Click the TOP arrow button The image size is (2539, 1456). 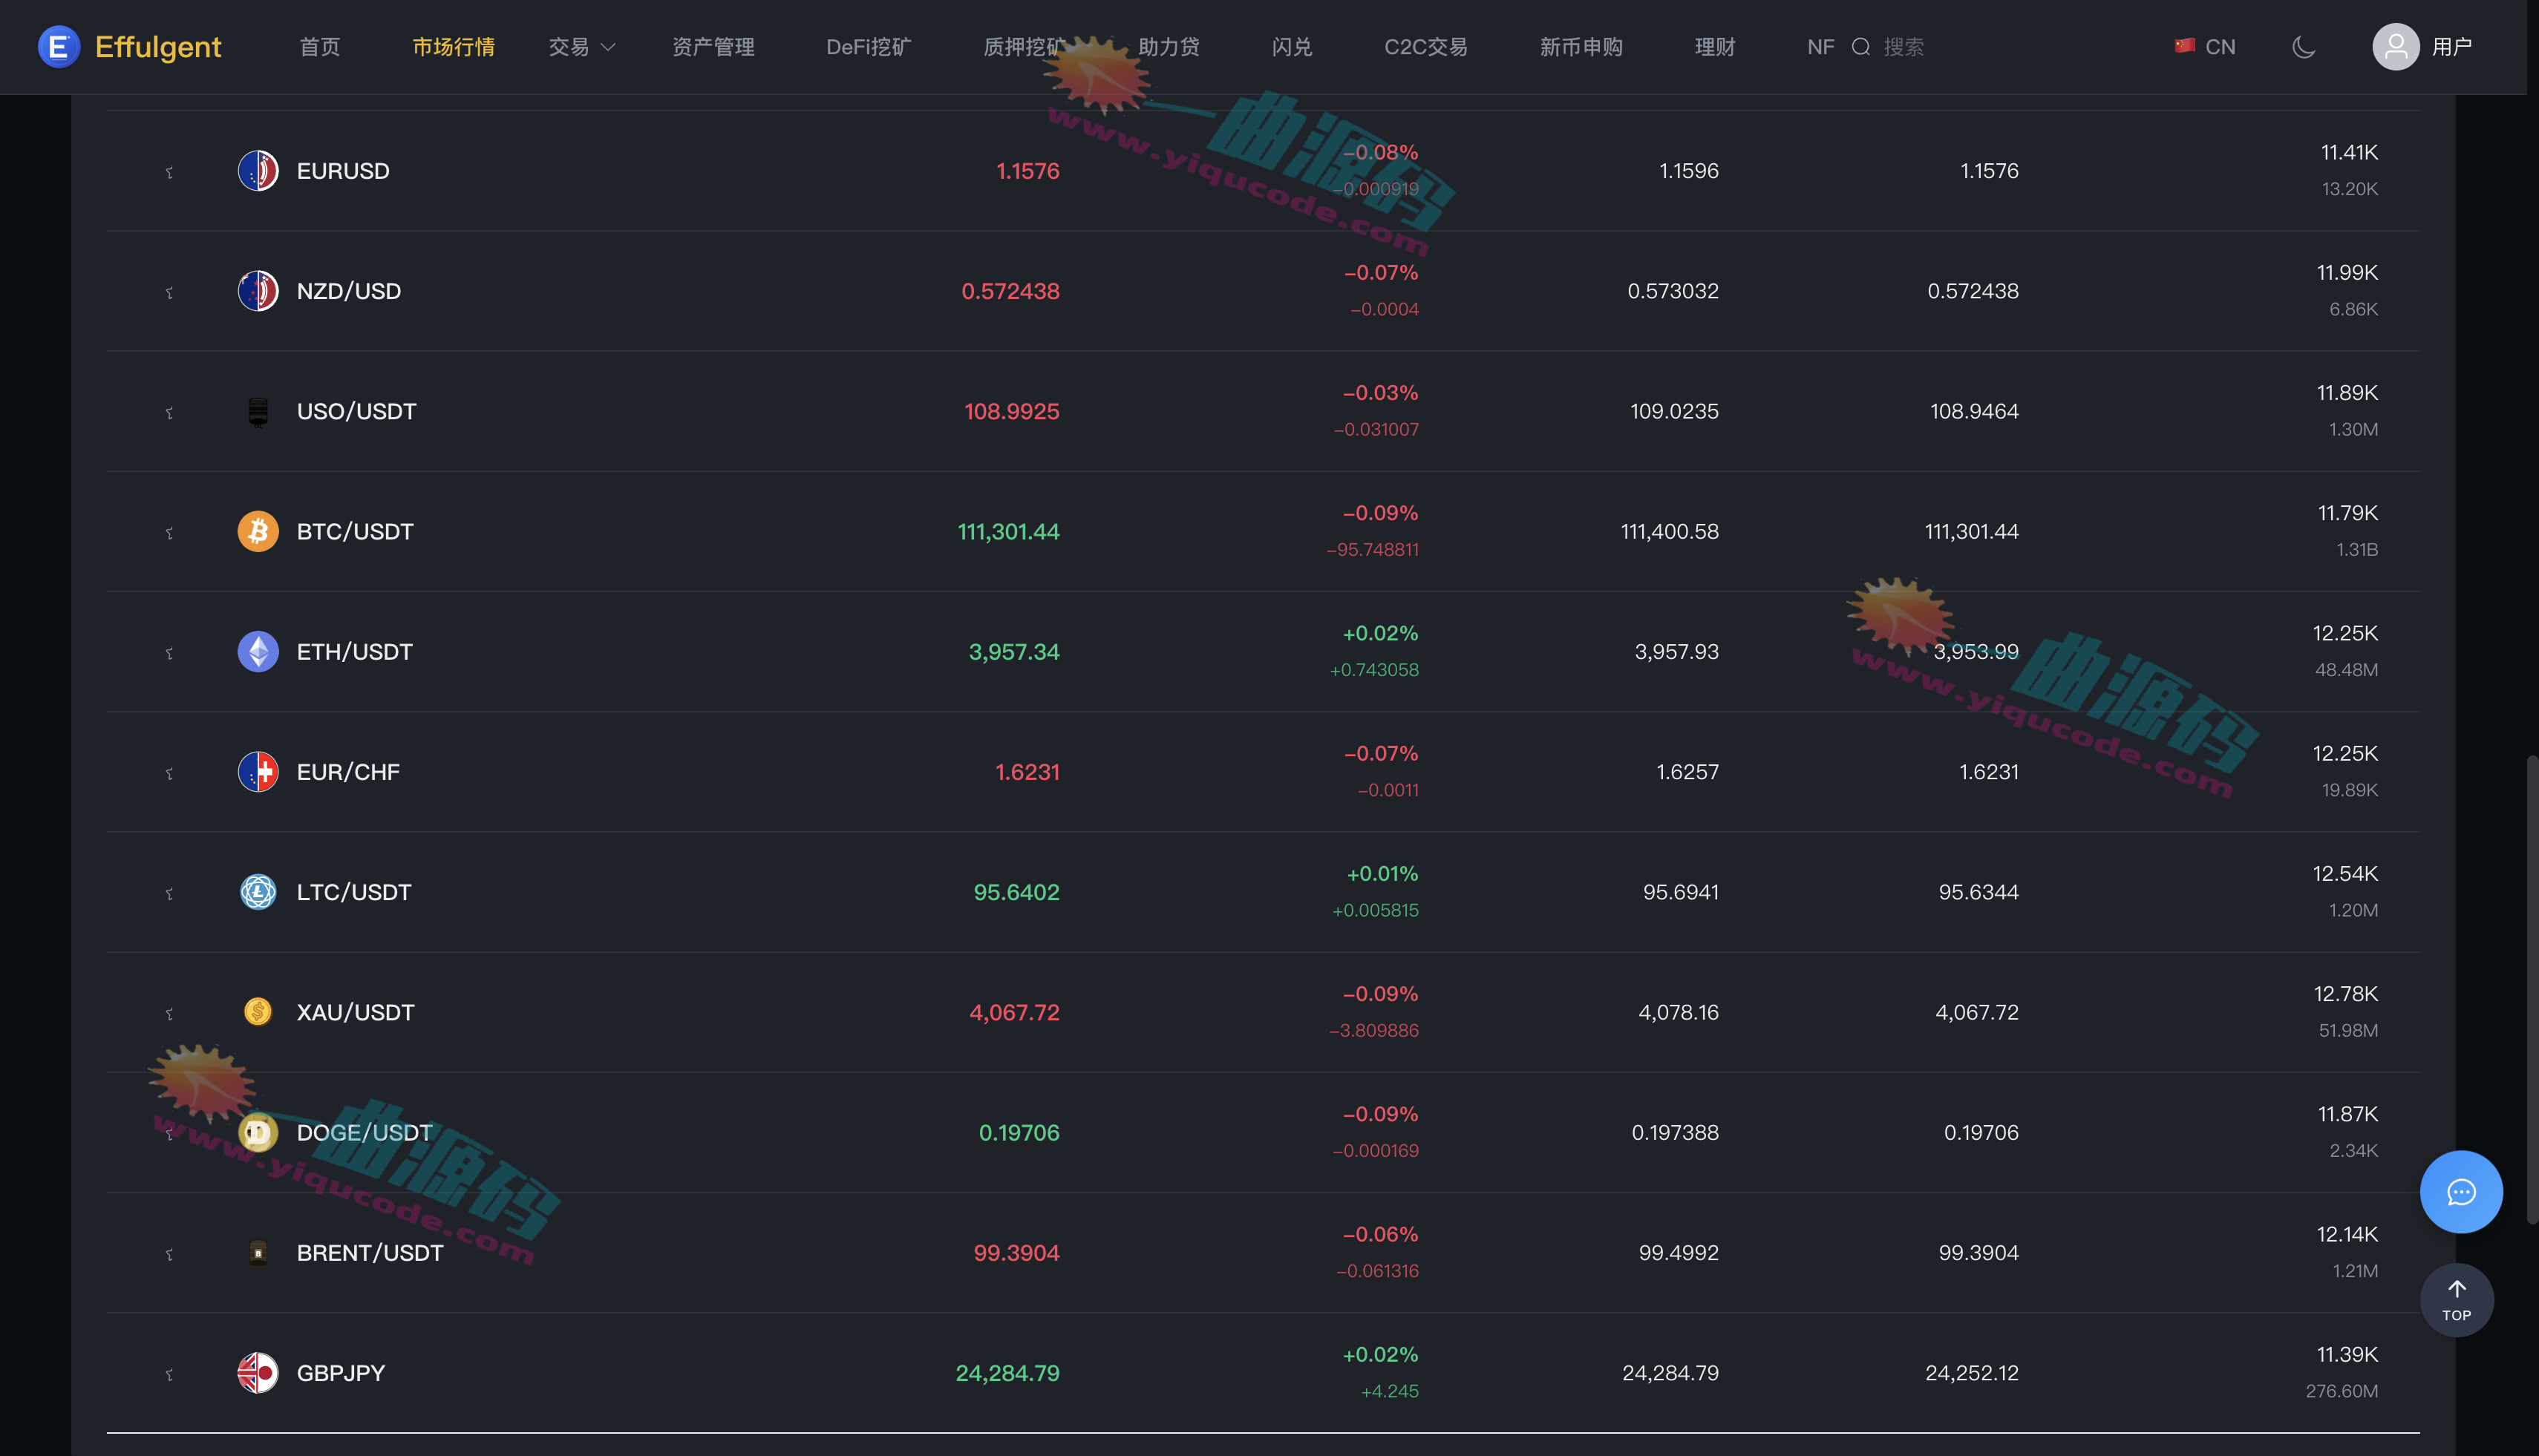(x=2456, y=1300)
